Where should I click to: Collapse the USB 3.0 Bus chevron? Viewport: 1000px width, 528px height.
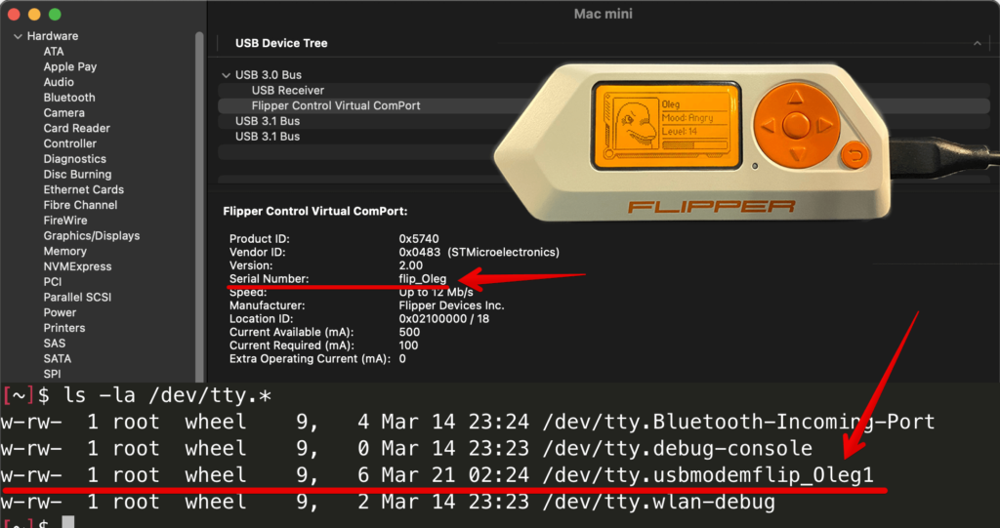pos(226,75)
